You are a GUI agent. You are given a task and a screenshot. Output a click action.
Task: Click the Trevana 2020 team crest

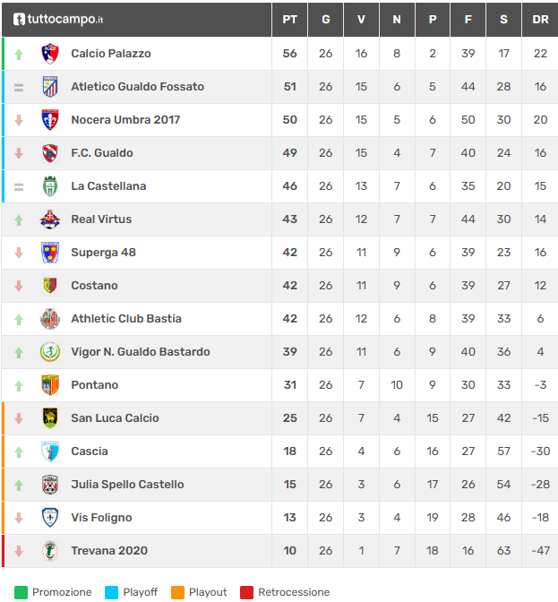click(x=50, y=551)
